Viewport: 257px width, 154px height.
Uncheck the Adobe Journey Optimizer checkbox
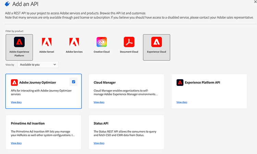coord(73,82)
